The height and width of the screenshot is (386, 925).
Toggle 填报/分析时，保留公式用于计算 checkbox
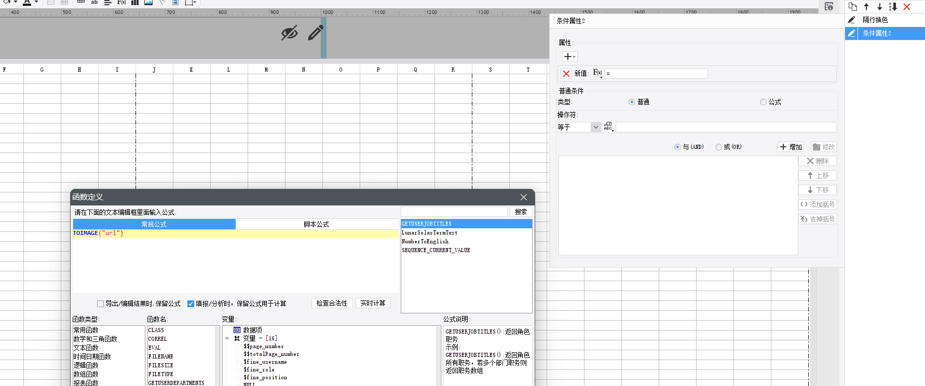(x=191, y=304)
